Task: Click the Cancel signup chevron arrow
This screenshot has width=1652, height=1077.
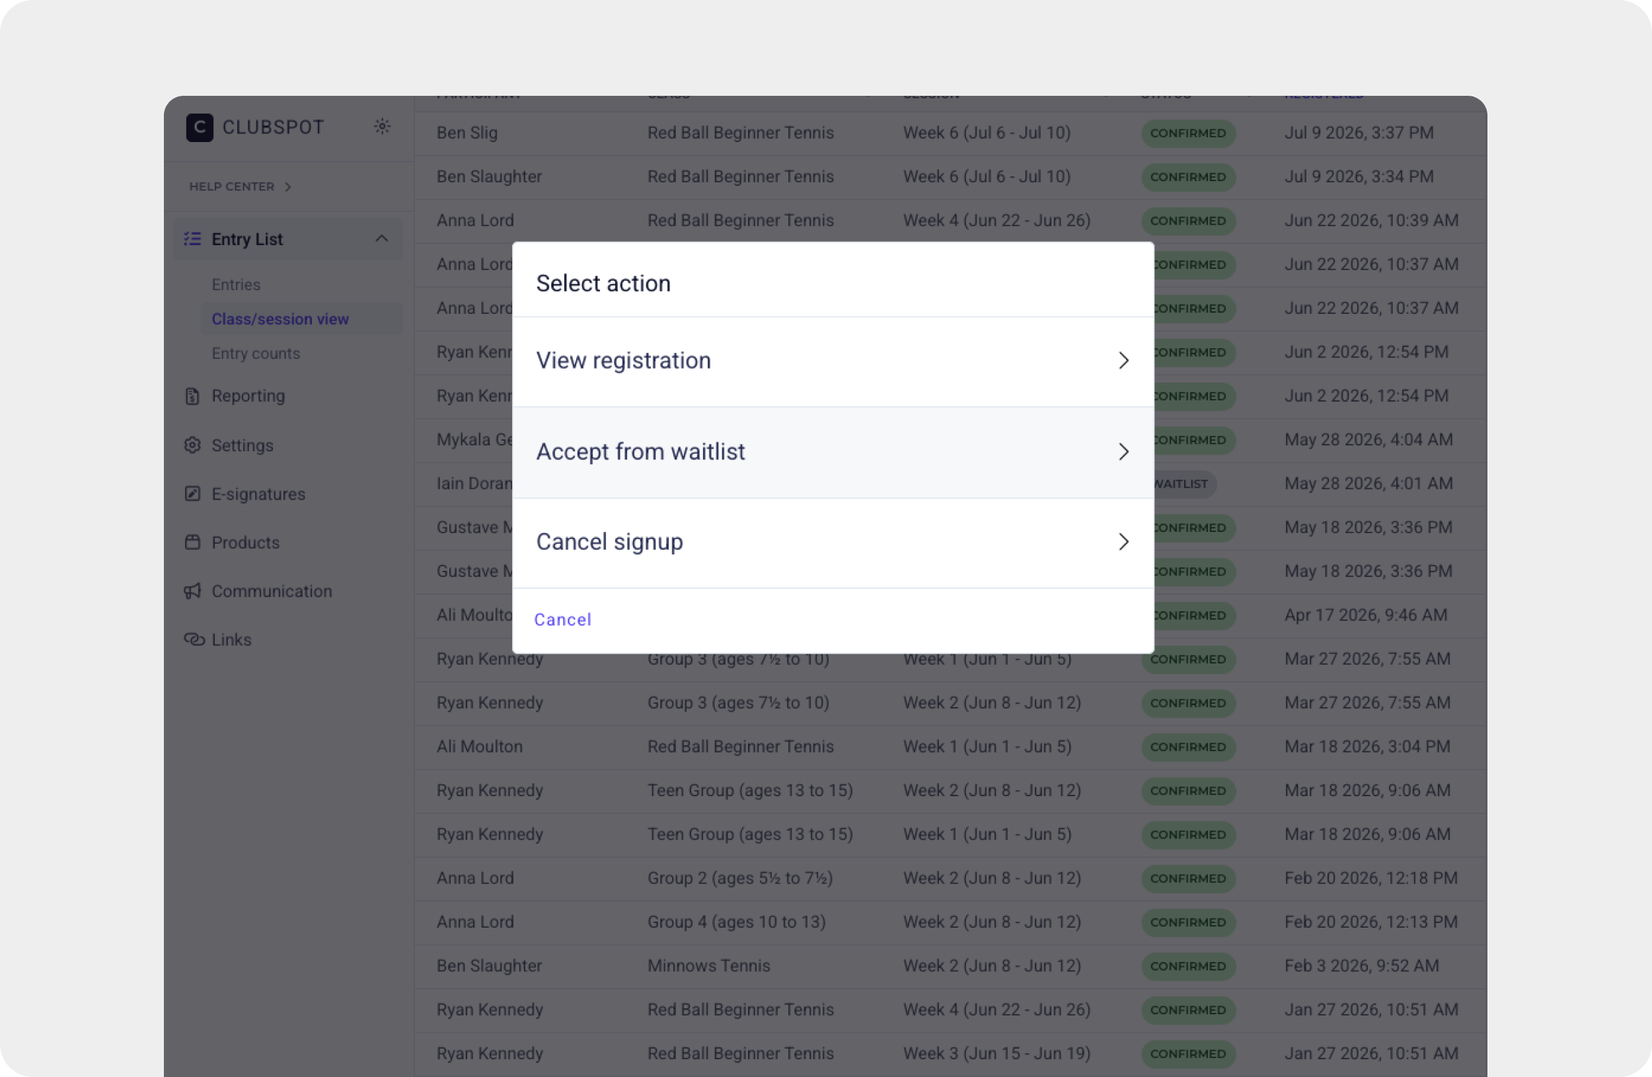Action: coord(1124,541)
